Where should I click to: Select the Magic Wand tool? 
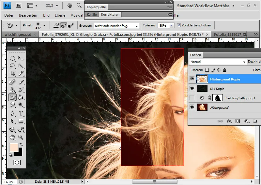tap(21, 66)
